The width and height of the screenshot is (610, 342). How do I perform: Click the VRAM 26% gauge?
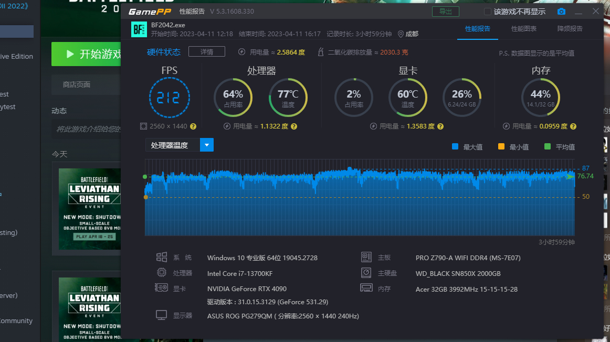tap(462, 98)
